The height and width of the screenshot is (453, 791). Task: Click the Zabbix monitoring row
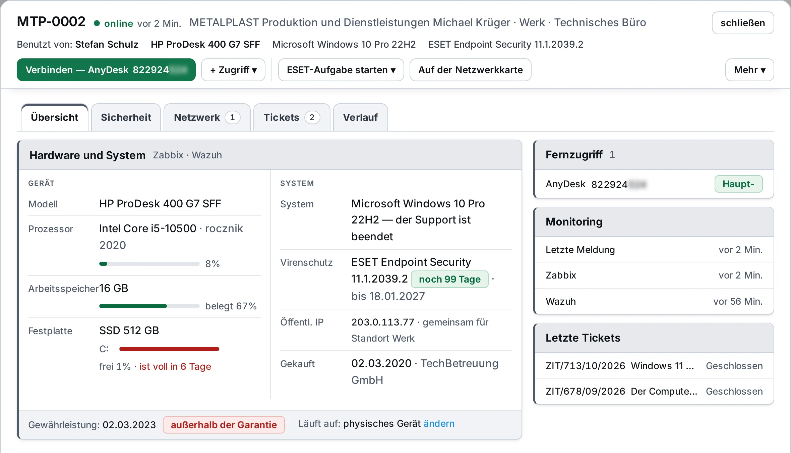(654, 275)
